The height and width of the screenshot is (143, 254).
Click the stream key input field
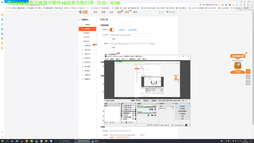[x=132, y=44]
